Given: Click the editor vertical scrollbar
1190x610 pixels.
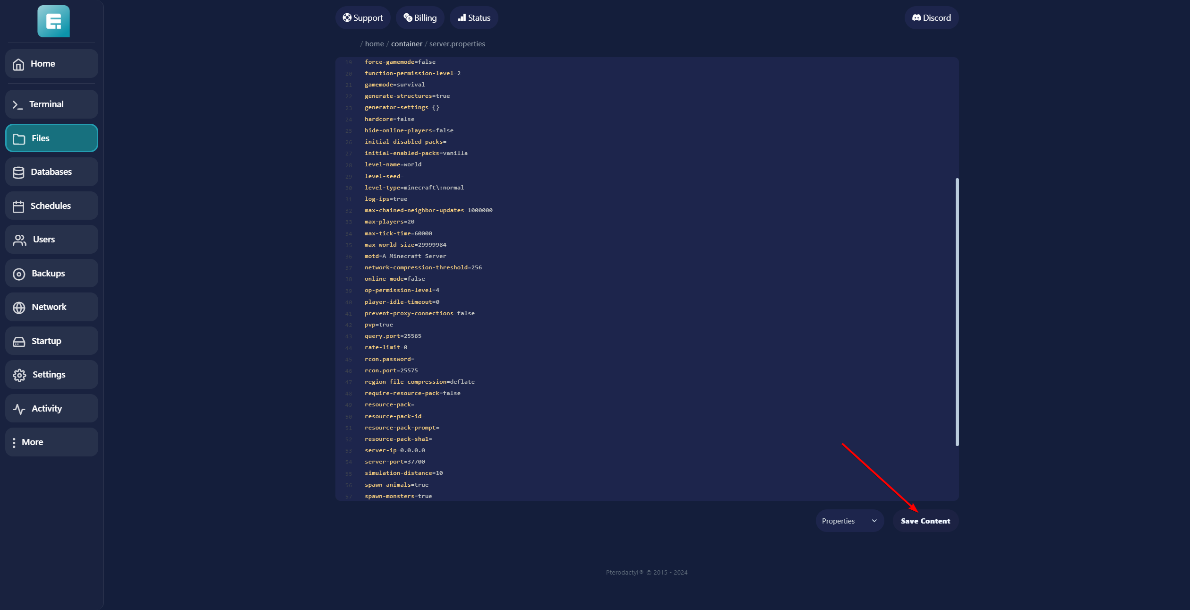Looking at the screenshot, I should [957, 312].
